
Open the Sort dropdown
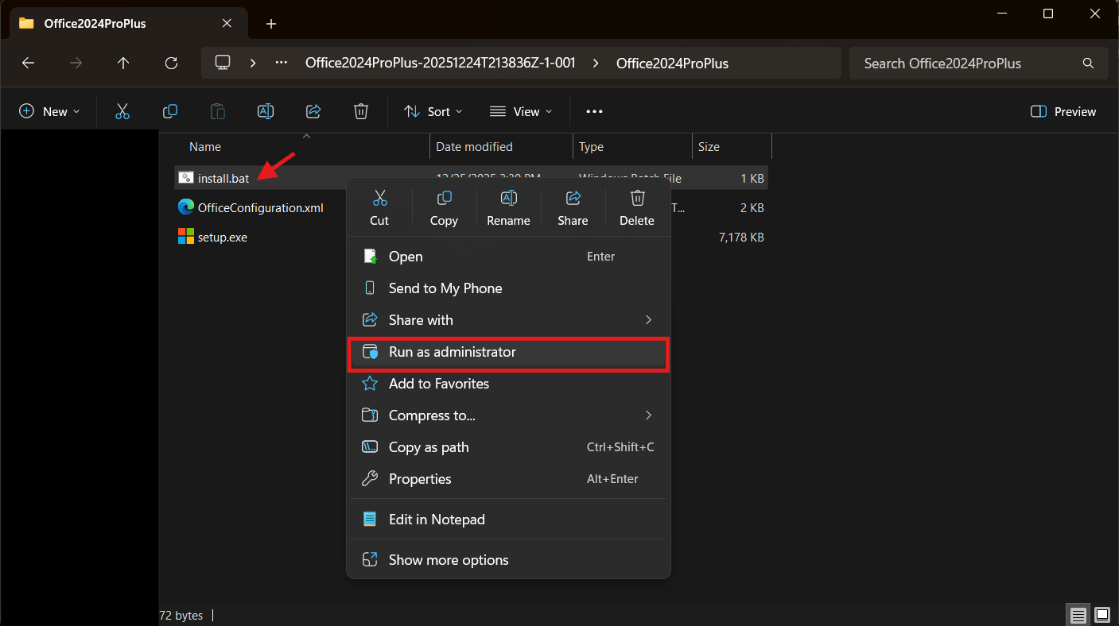tap(433, 112)
